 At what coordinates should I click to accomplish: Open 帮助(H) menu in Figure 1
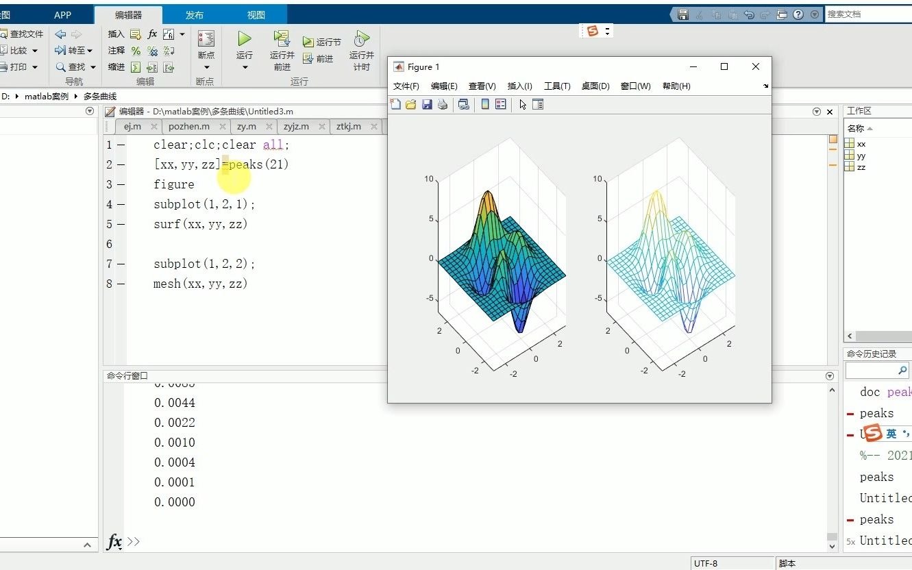676,86
